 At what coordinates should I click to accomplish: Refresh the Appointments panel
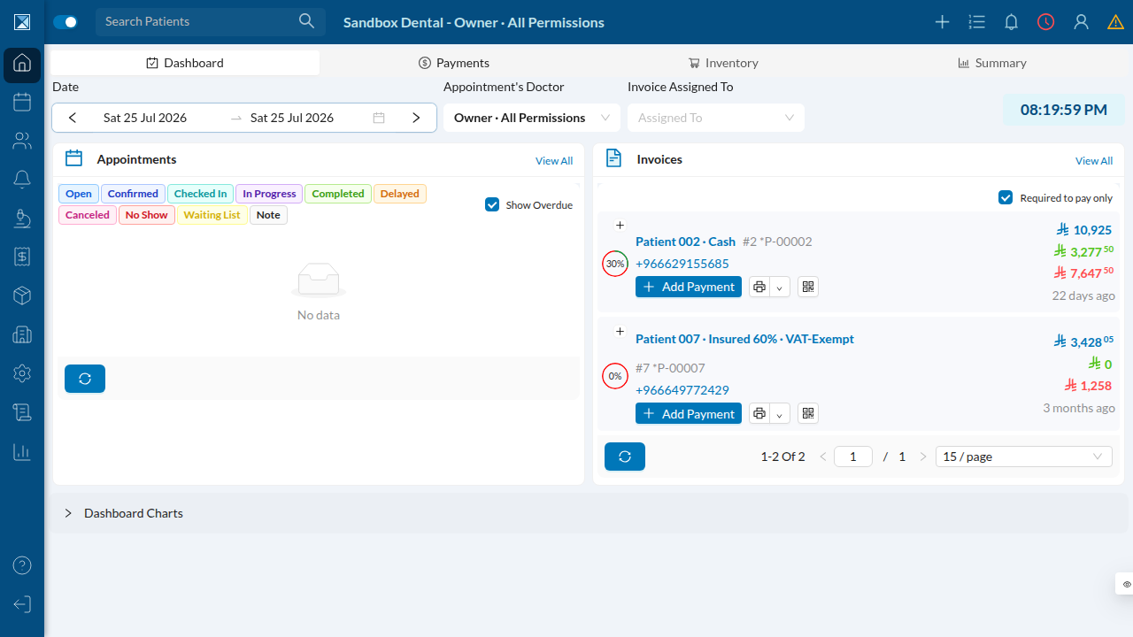click(x=85, y=379)
